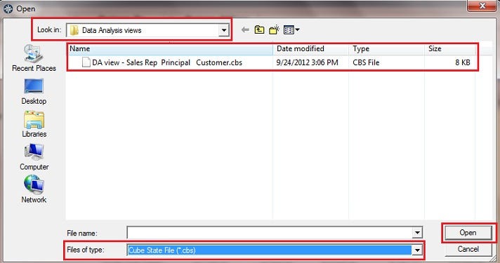The width and height of the screenshot is (500, 263).
Task: Click into the File name input field
Action: (x=270, y=233)
